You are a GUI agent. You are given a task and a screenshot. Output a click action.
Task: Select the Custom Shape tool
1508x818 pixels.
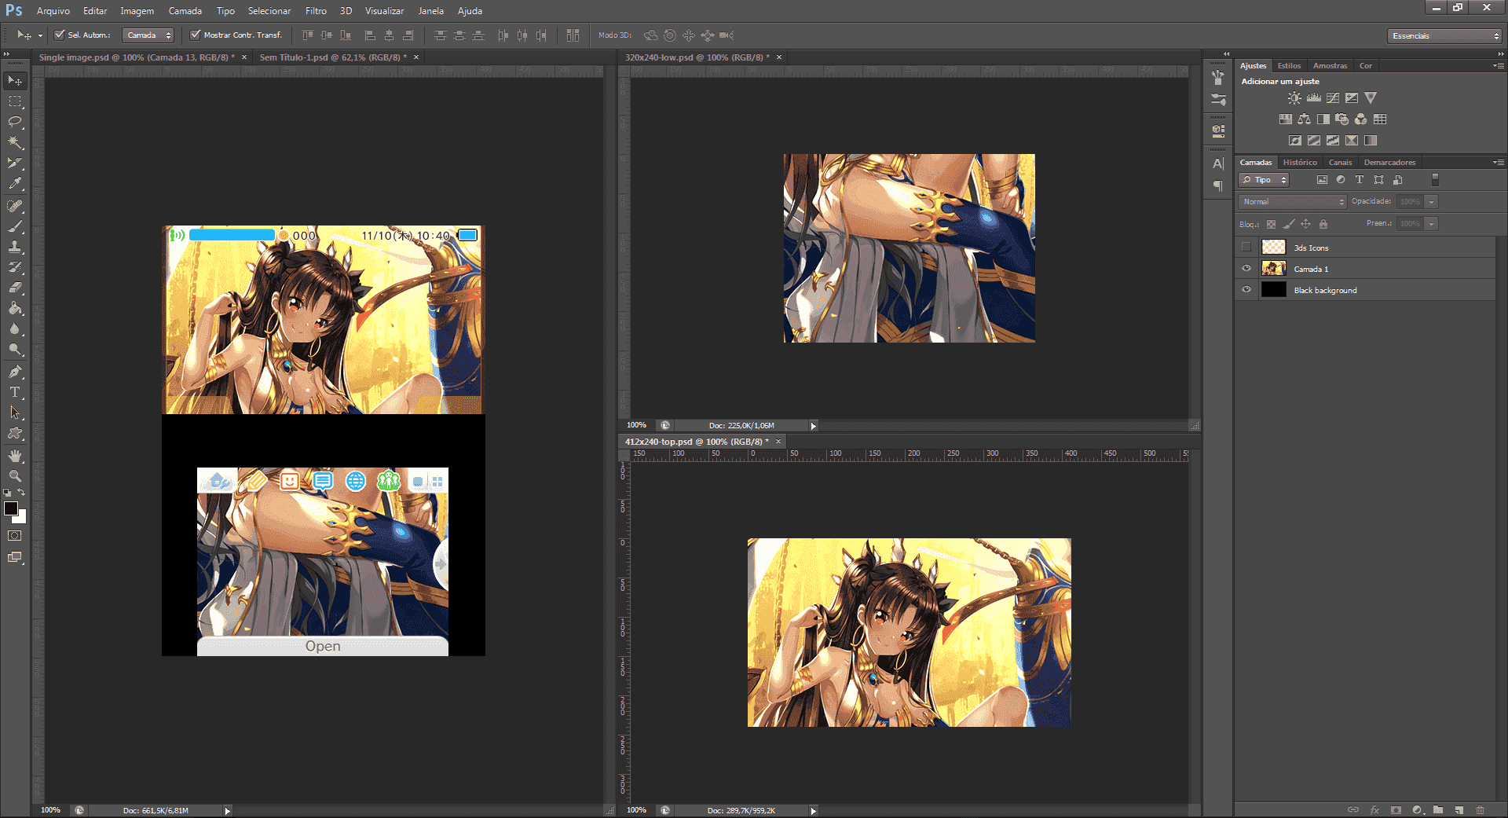click(15, 433)
